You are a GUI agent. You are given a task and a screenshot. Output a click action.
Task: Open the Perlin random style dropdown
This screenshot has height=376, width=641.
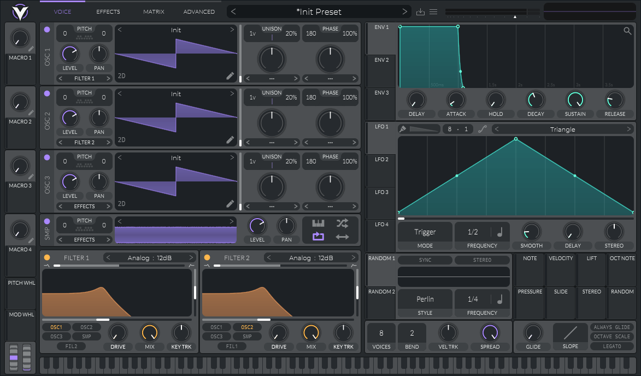click(425, 299)
